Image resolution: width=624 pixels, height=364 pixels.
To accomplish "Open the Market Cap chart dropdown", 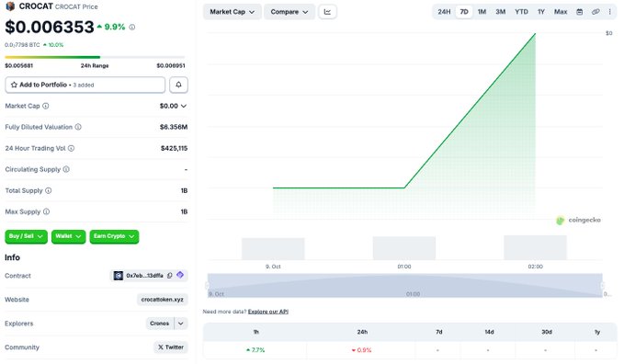I will click(233, 12).
